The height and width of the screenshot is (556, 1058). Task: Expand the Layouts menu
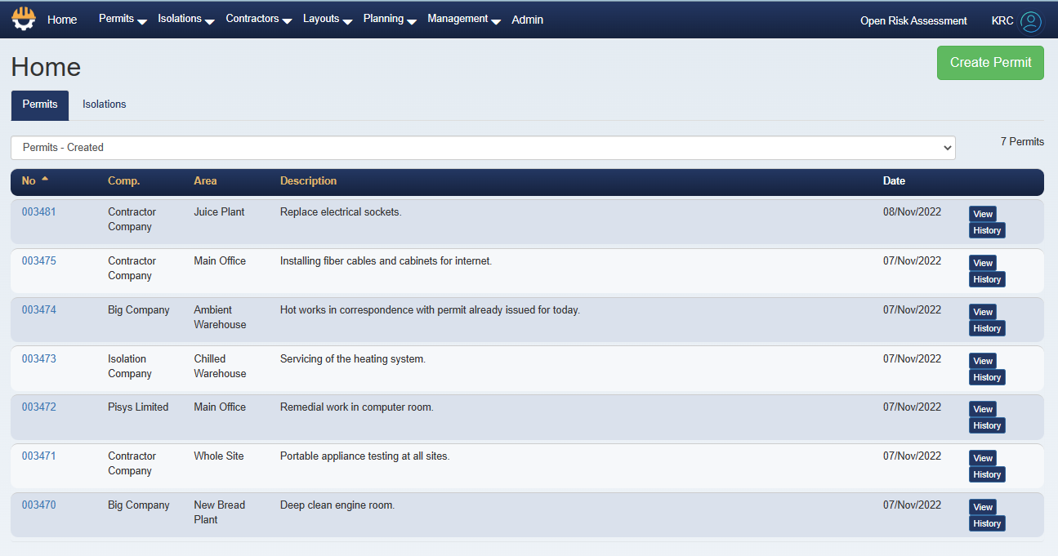click(327, 20)
